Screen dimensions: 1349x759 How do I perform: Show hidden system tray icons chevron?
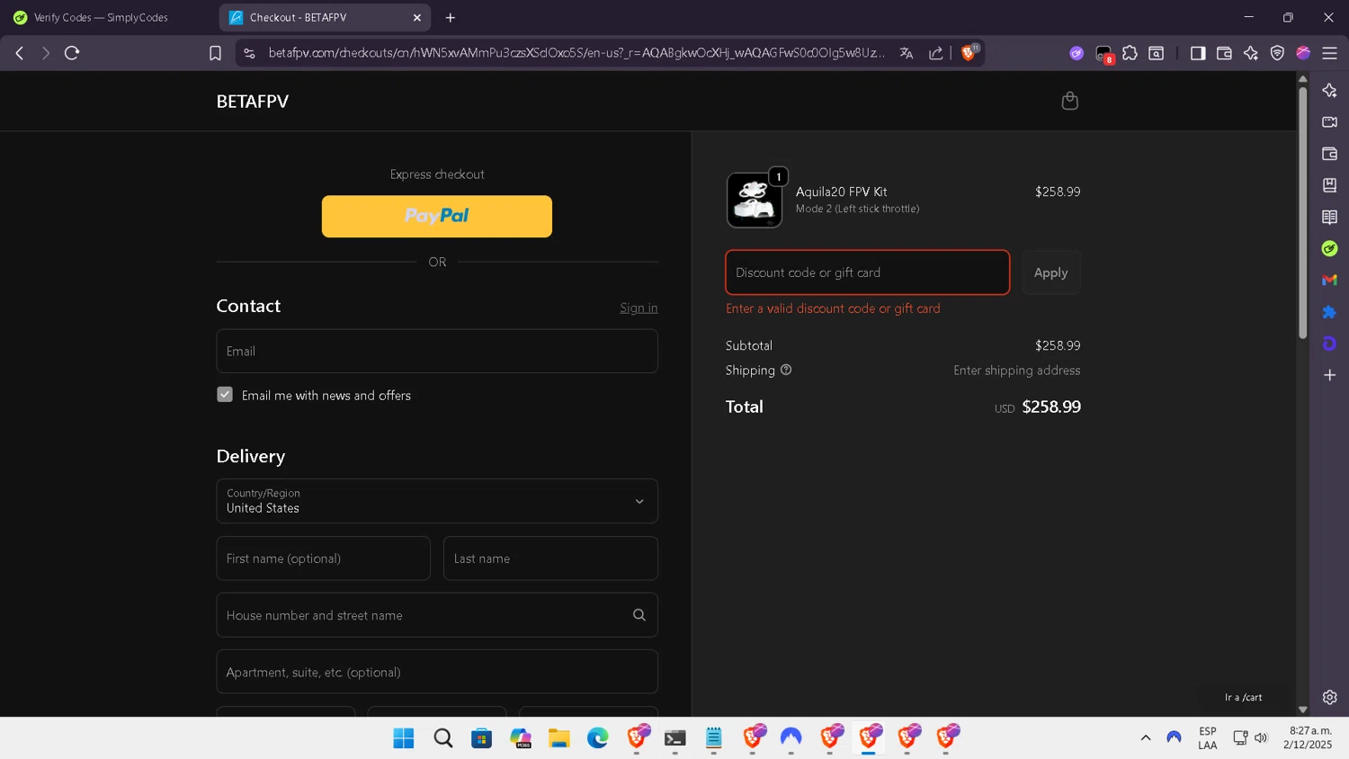pyautogui.click(x=1146, y=737)
